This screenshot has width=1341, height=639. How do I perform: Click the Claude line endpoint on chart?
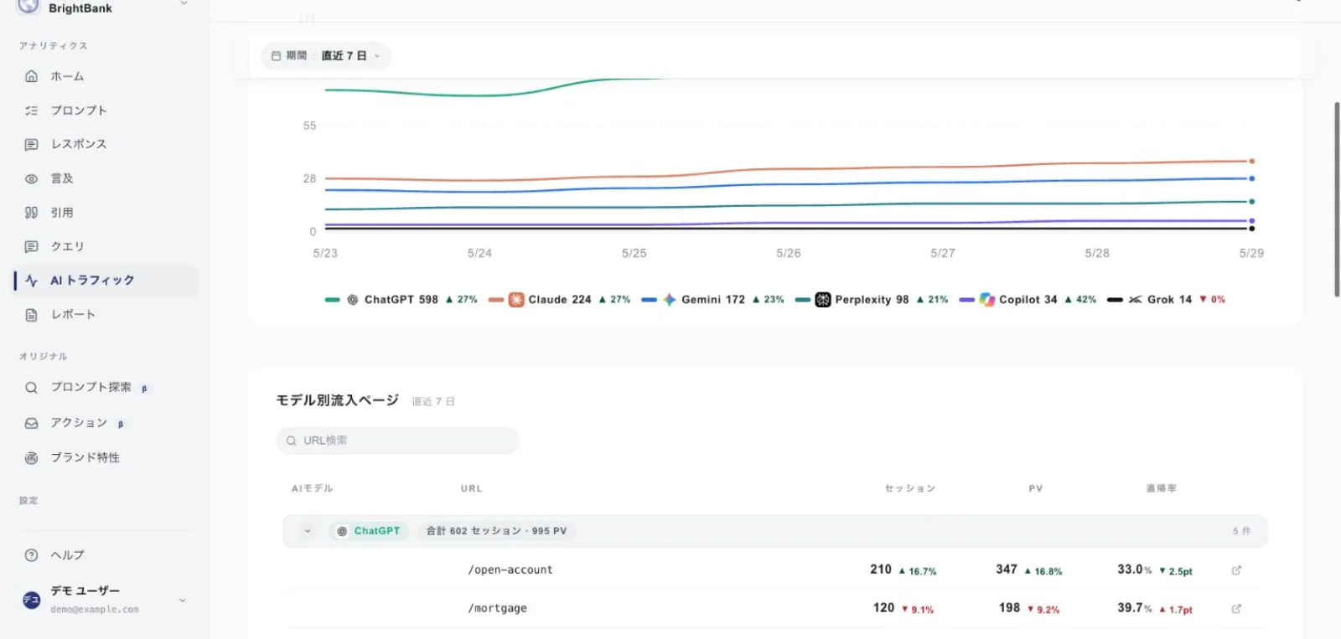click(1251, 161)
